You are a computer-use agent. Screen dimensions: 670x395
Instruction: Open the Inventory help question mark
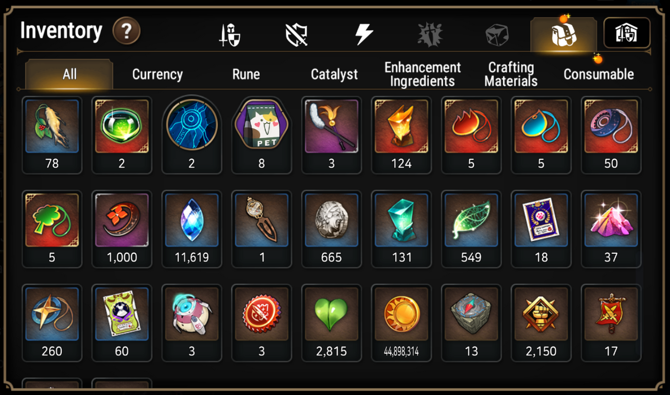(127, 31)
